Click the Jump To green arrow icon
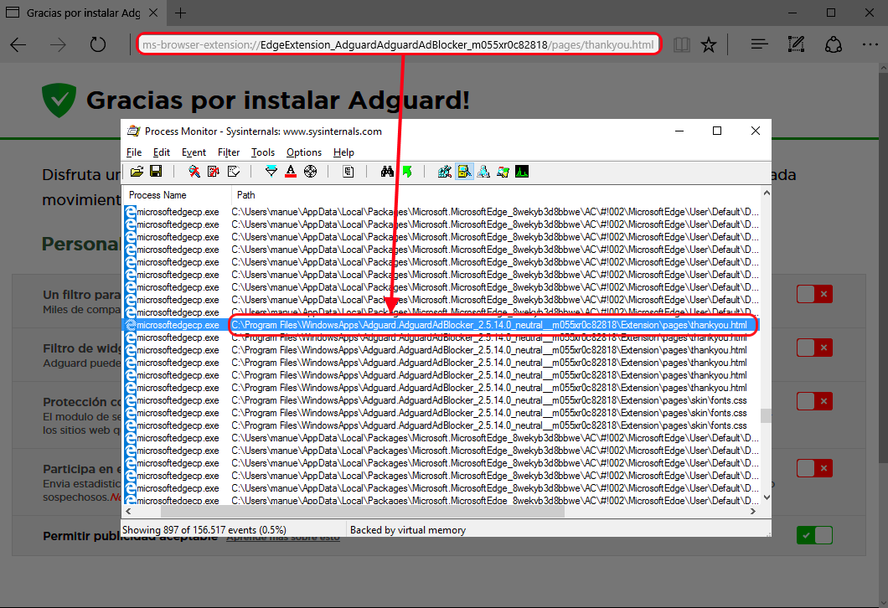Viewport: 888px width, 608px height. click(407, 172)
